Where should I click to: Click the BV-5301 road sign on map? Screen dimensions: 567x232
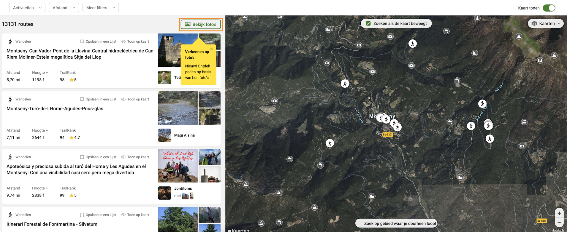click(x=387, y=135)
